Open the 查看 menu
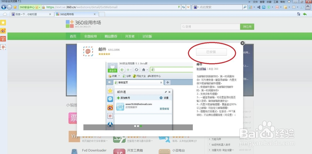The image size is (312, 154). (262, 2)
